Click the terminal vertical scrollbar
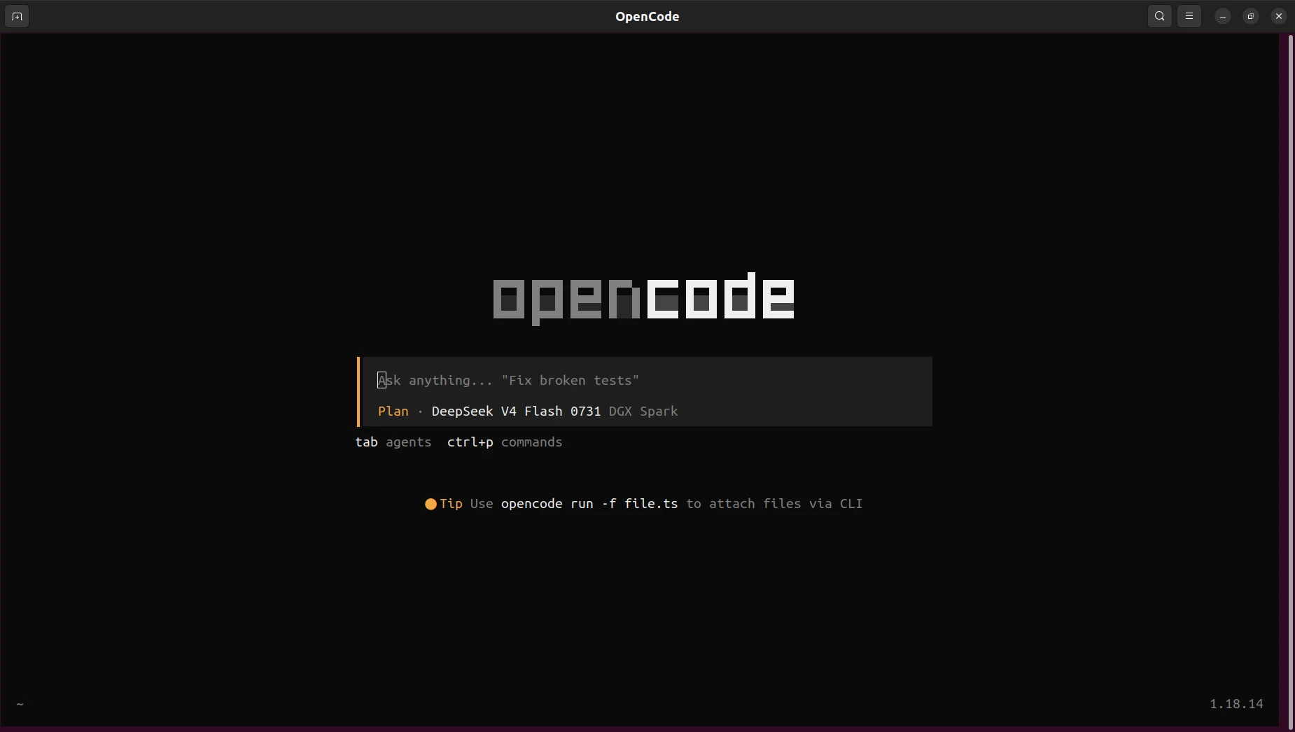Viewport: 1295px width, 732px height. click(x=1290, y=381)
